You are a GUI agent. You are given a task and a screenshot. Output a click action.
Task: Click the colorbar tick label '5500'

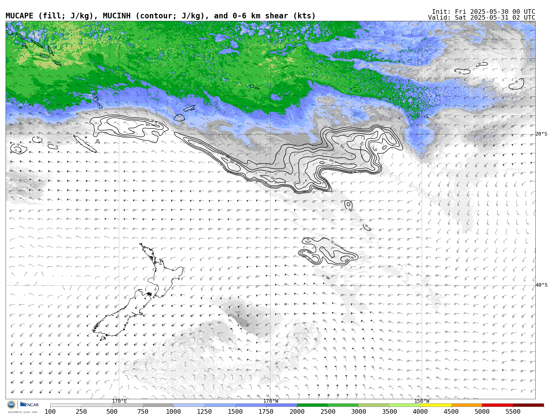pos(513,412)
